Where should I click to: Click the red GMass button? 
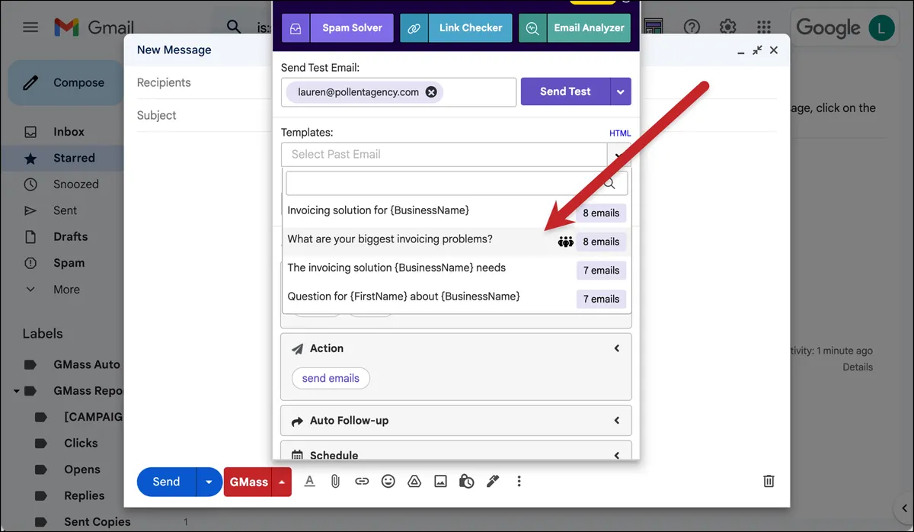249,482
